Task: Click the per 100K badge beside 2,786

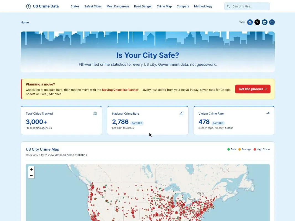Action: [137, 123]
